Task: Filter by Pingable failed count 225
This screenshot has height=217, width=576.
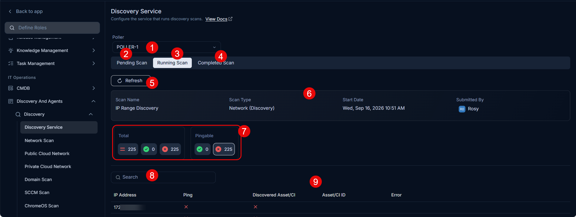Action: pyautogui.click(x=224, y=149)
